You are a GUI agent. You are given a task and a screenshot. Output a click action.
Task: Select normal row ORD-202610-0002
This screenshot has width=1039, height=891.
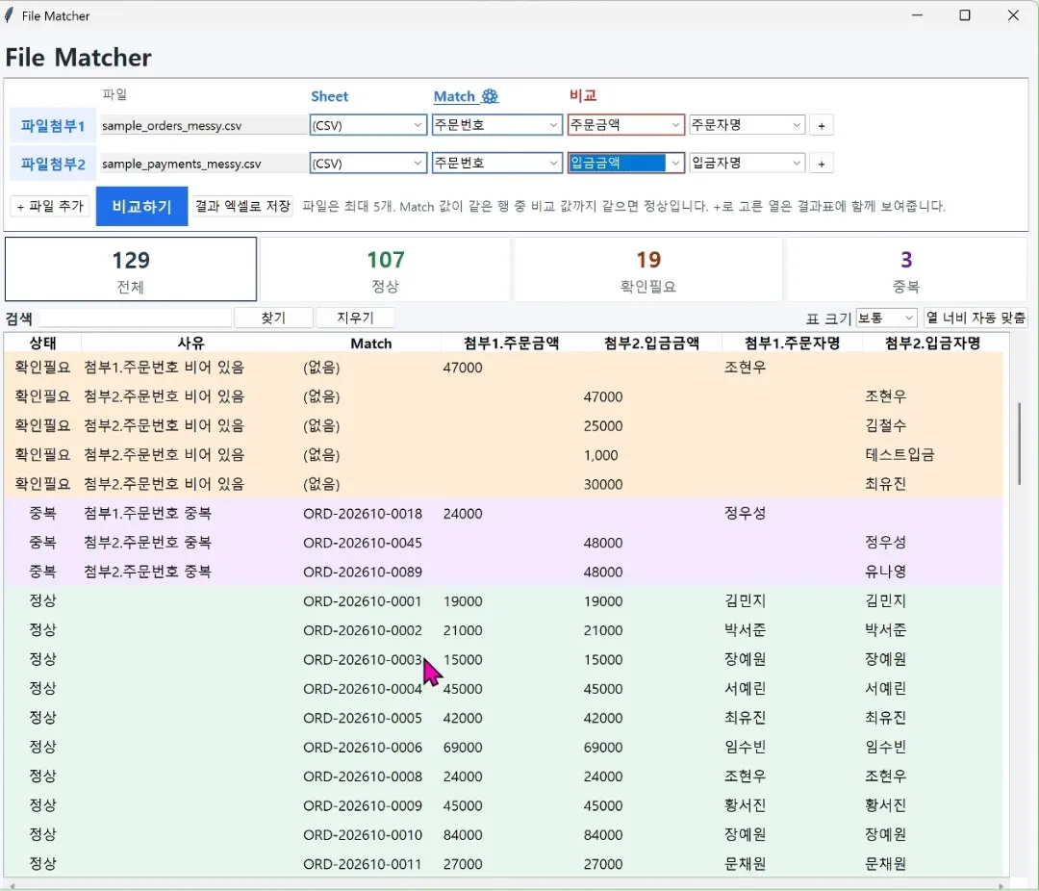click(x=503, y=630)
